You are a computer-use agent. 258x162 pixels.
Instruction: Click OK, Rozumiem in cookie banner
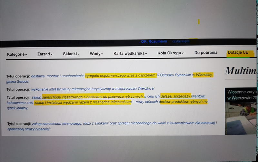coord(154,41)
